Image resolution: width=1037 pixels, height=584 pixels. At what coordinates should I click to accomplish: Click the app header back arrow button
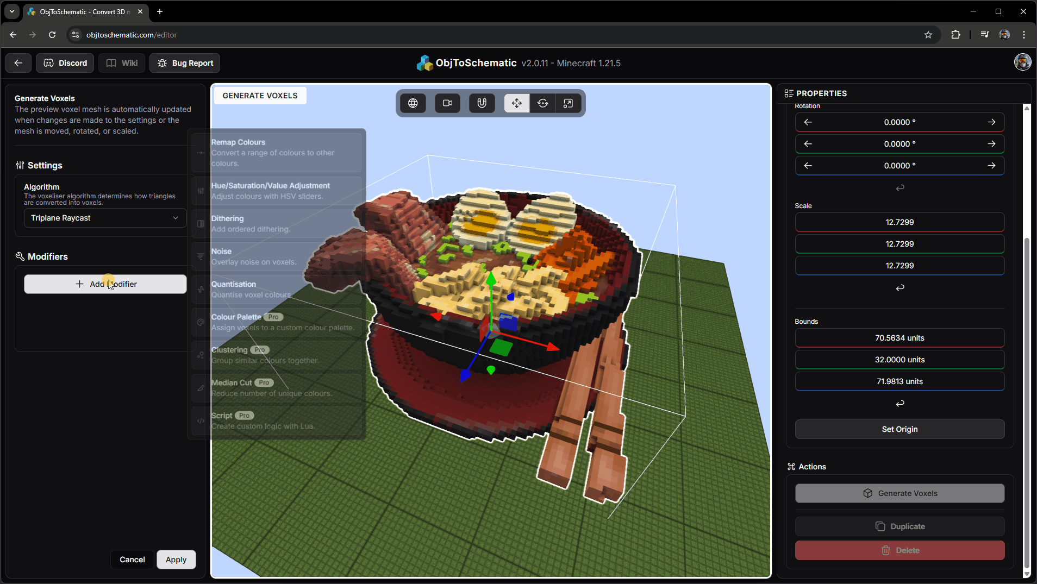point(18,63)
